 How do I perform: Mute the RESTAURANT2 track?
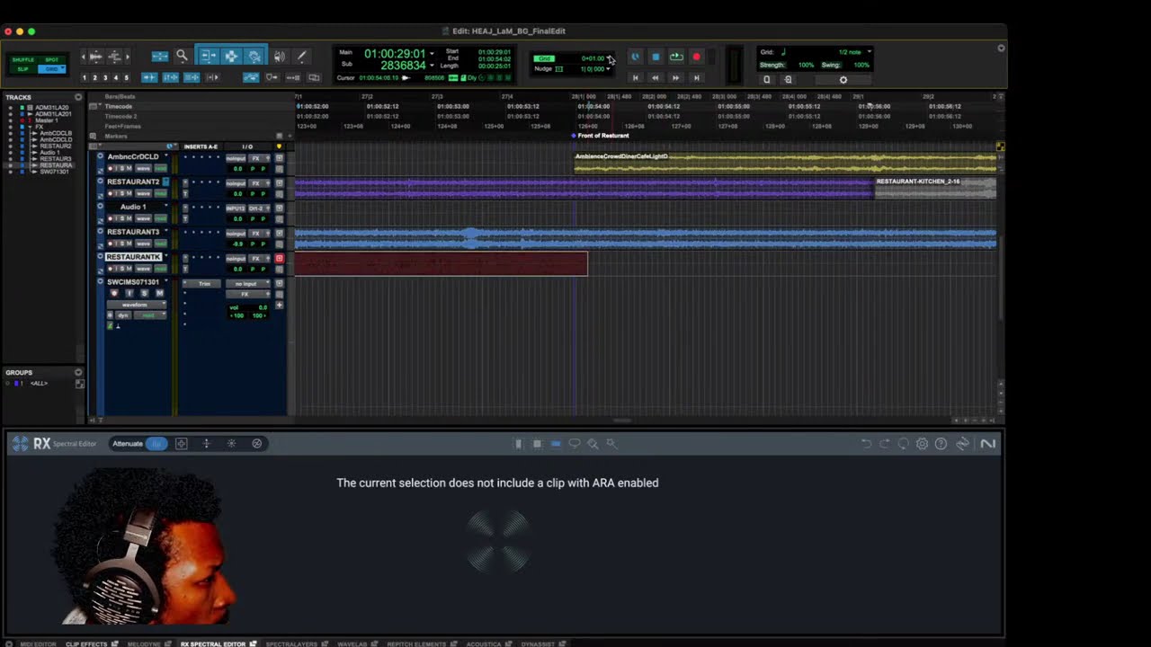[129, 193]
